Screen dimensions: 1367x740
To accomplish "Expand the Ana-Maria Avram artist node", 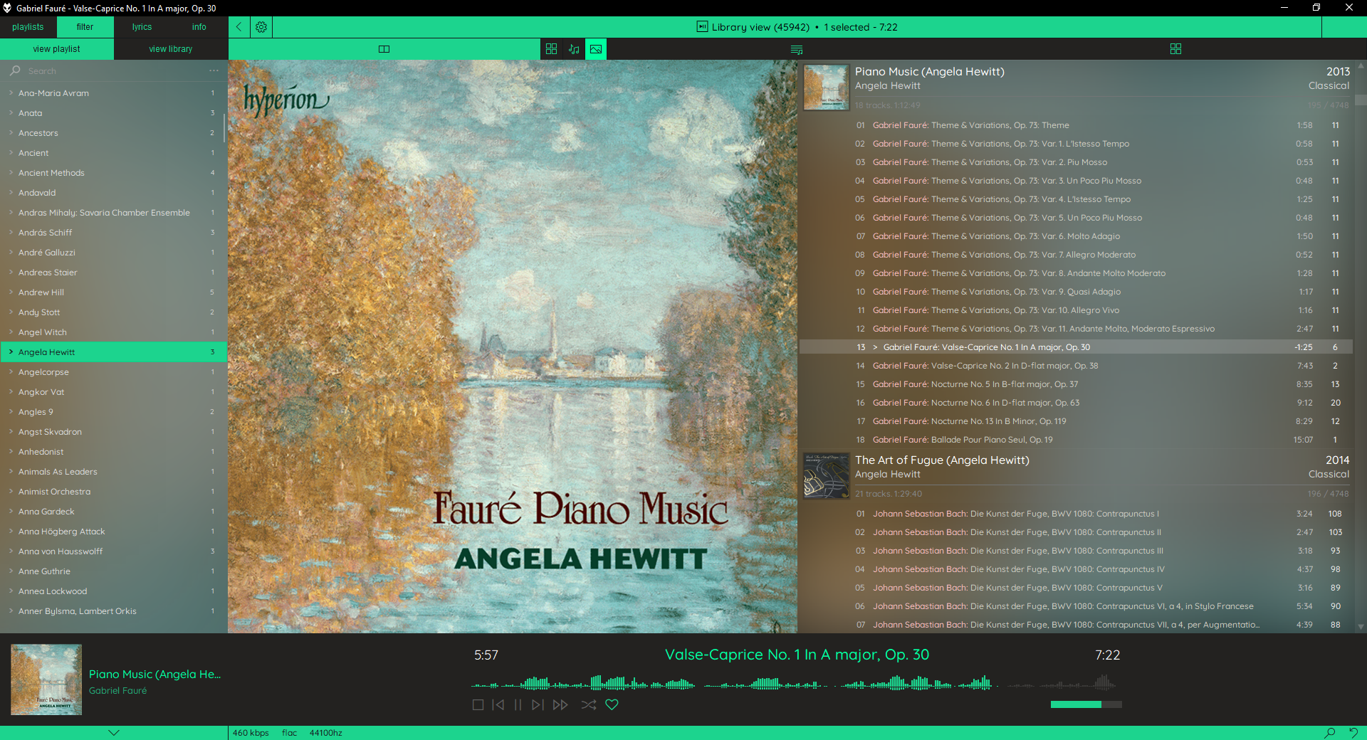I will [11, 93].
